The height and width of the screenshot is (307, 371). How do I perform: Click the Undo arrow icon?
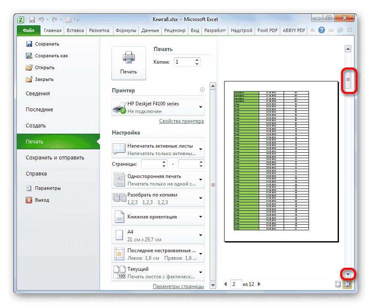pyautogui.click(x=41, y=19)
